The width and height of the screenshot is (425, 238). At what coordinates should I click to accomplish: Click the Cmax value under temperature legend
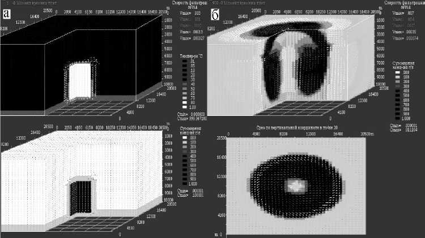[x=192, y=119]
